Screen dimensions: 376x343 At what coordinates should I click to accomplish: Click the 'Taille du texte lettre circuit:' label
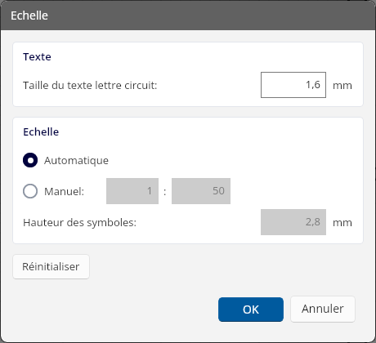coord(90,86)
